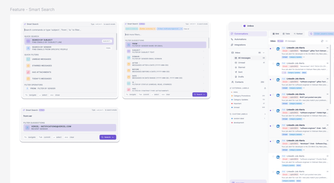Image resolution: width=334 pixels, height=183 pixels.
Task: Click Clear all next to the filter chips
Action: click(187, 29)
